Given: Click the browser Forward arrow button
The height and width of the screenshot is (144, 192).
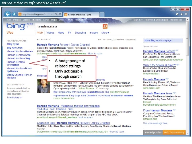Looking at the screenshot, I should 14,14.
